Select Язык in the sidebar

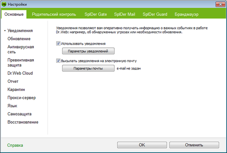pos(12,106)
